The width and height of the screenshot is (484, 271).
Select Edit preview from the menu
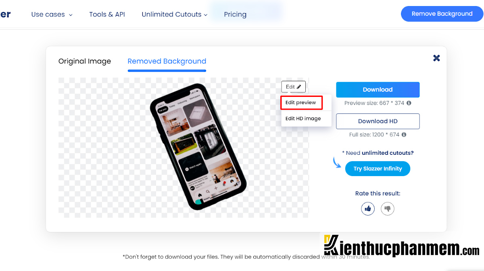coord(301,103)
